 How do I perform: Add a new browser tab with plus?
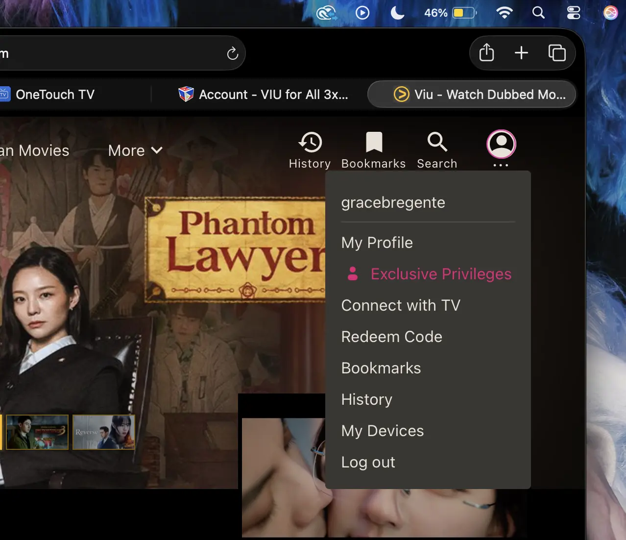click(521, 52)
